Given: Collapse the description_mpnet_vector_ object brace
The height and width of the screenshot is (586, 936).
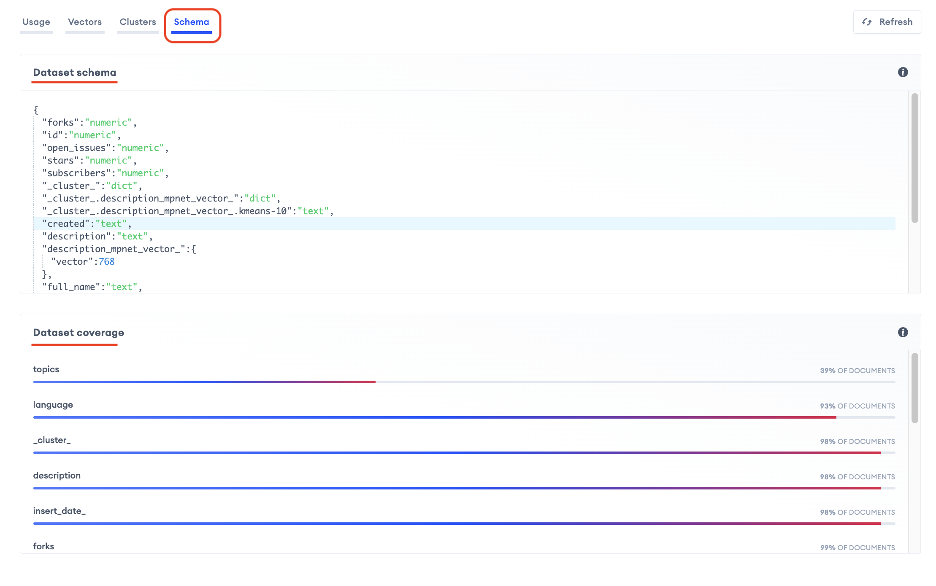Looking at the screenshot, I should click(x=194, y=249).
